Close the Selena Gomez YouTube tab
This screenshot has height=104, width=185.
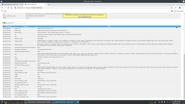tap(22, 5)
